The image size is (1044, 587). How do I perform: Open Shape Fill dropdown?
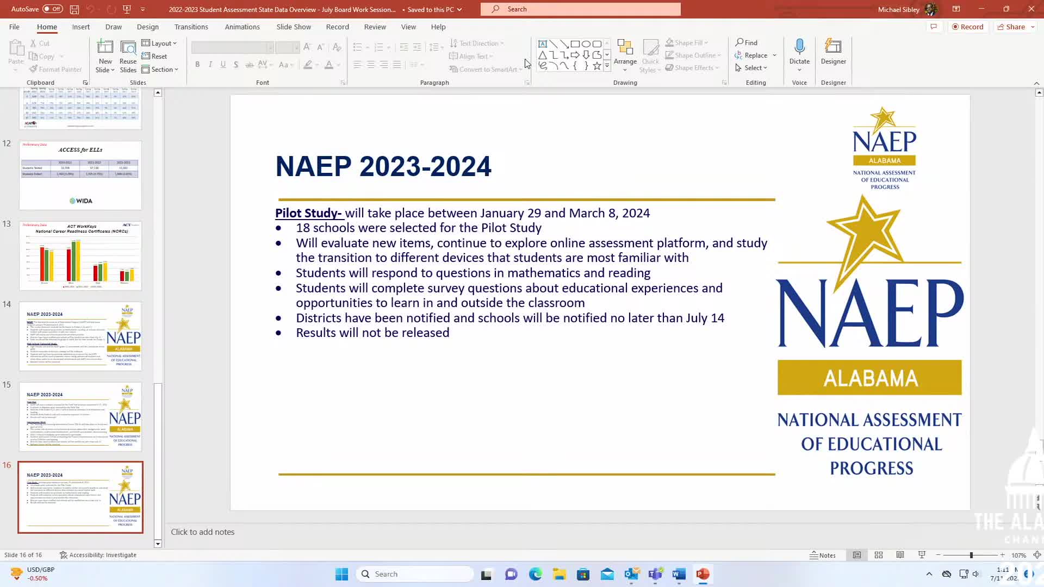(x=687, y=42)
